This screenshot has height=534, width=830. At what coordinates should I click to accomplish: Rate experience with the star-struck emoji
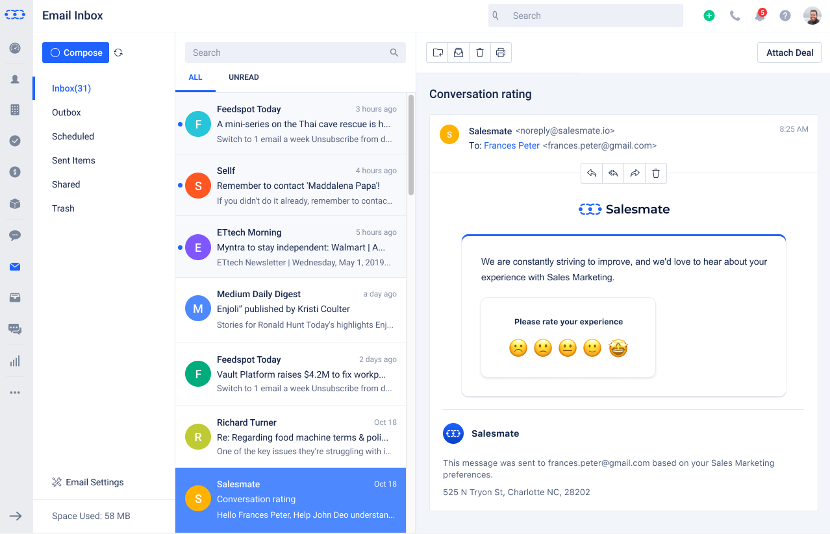pyautogui.click(x=618, y=348)
